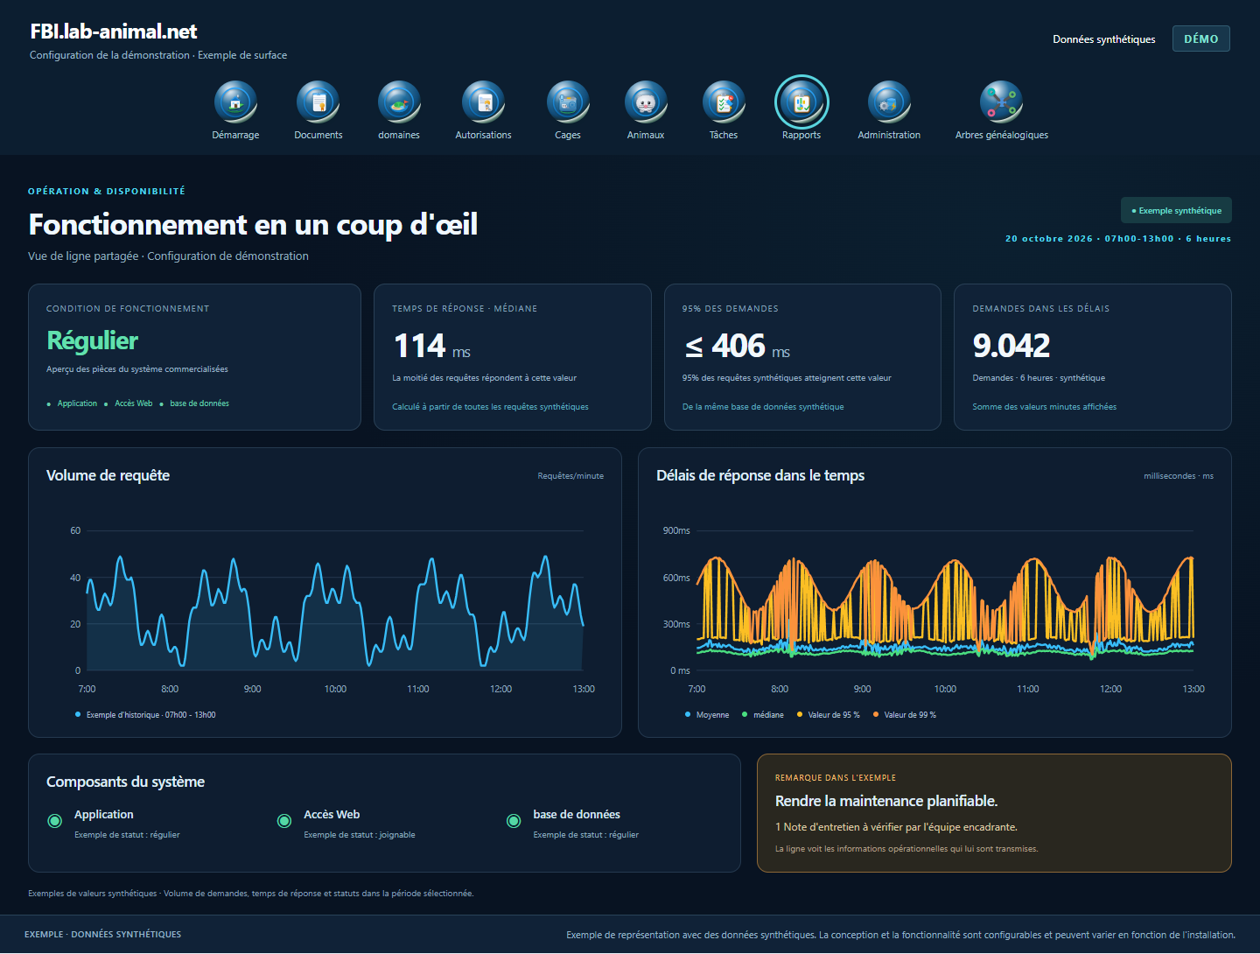Open the Documents icon
This screenshot has height=954, width=1260.
(x=318, y=102)
